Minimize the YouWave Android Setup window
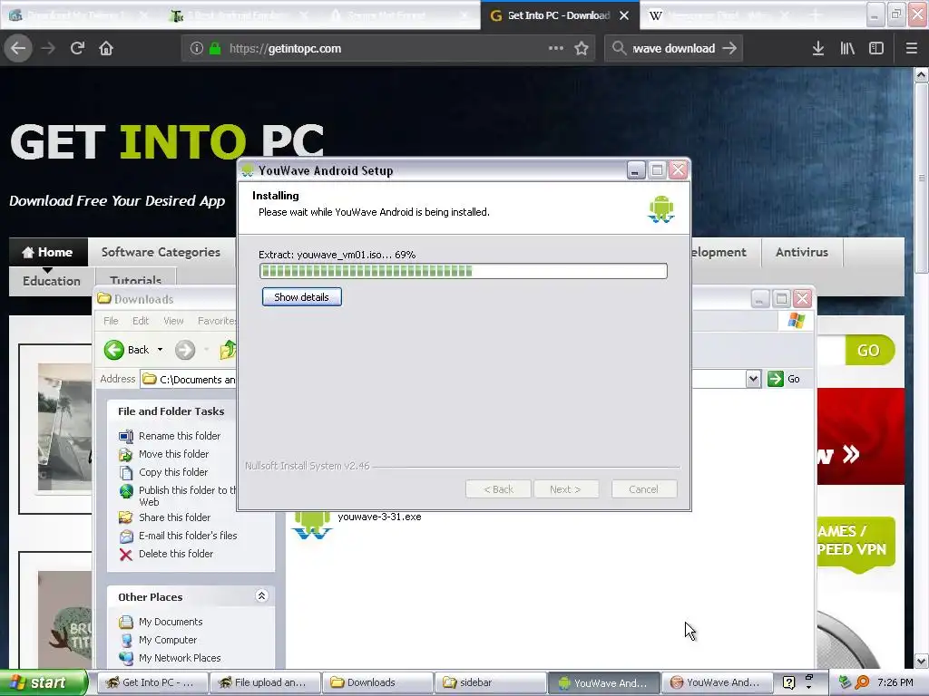Viewport: 929px width, 696px height. [x=636, y=170]
